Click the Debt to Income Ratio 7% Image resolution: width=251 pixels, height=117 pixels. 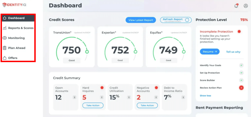click(x=168, y=97)
